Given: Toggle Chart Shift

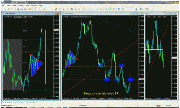Looking at the screenshot, I should [x=132, y=9].
